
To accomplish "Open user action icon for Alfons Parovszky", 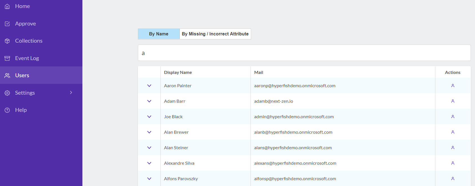I will [x=453, y=179].
